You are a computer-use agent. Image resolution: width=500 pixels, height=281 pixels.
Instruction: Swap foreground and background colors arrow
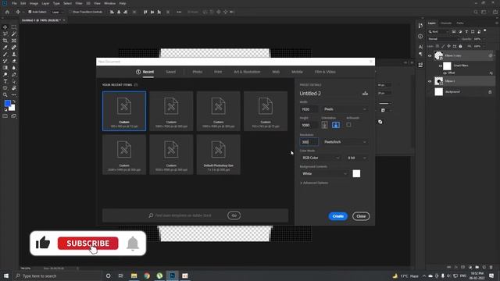14,101
